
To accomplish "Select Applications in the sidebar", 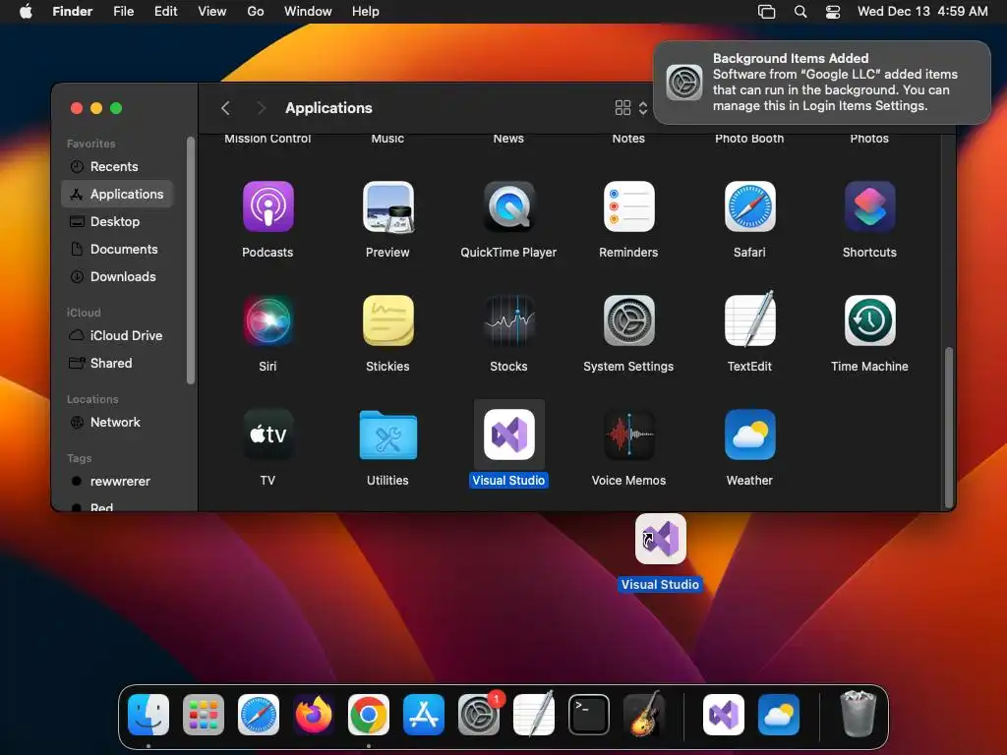I will (x=118, y=194).
